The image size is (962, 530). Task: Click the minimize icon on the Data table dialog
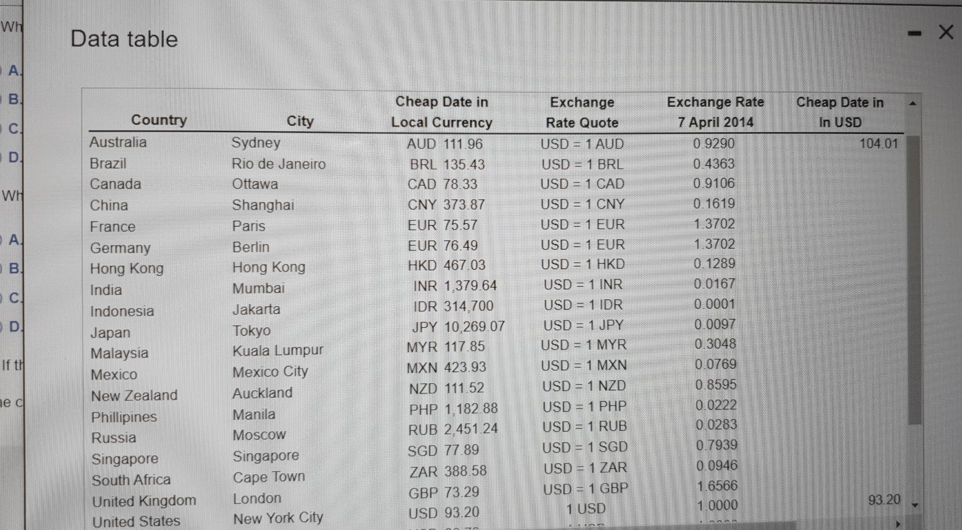coord(915,32)
